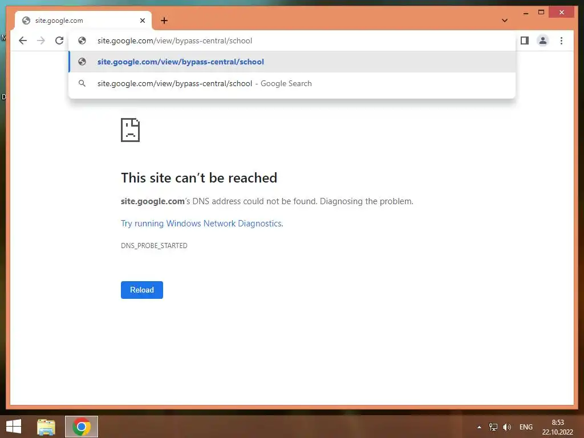The width and height of the screenshot is (584, 438).
Task: Open the Chrome side panel icon
Action: [525, 40]
